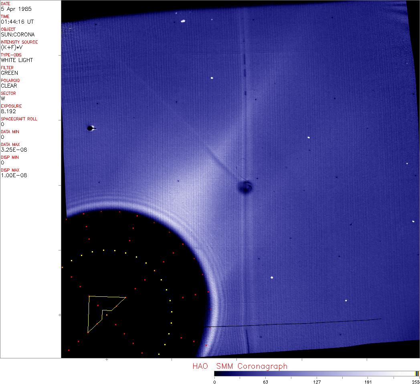Viewport: 420px width, 384px height.
Task: Click the black spot with the bright edge
Action: coord(91,128)
